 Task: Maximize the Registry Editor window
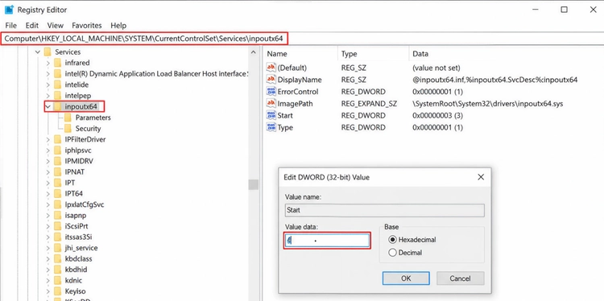[564, 10]
